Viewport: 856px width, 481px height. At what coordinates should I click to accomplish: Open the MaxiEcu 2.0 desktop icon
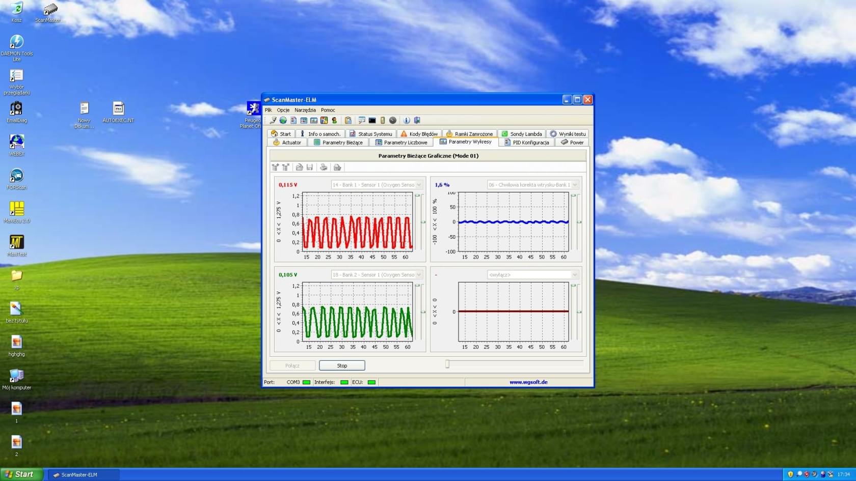(x=17, y=212)
